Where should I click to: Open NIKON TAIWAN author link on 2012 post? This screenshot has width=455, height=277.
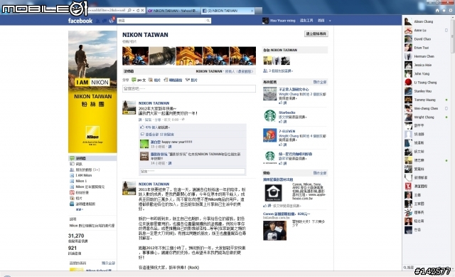click(154, 103)
